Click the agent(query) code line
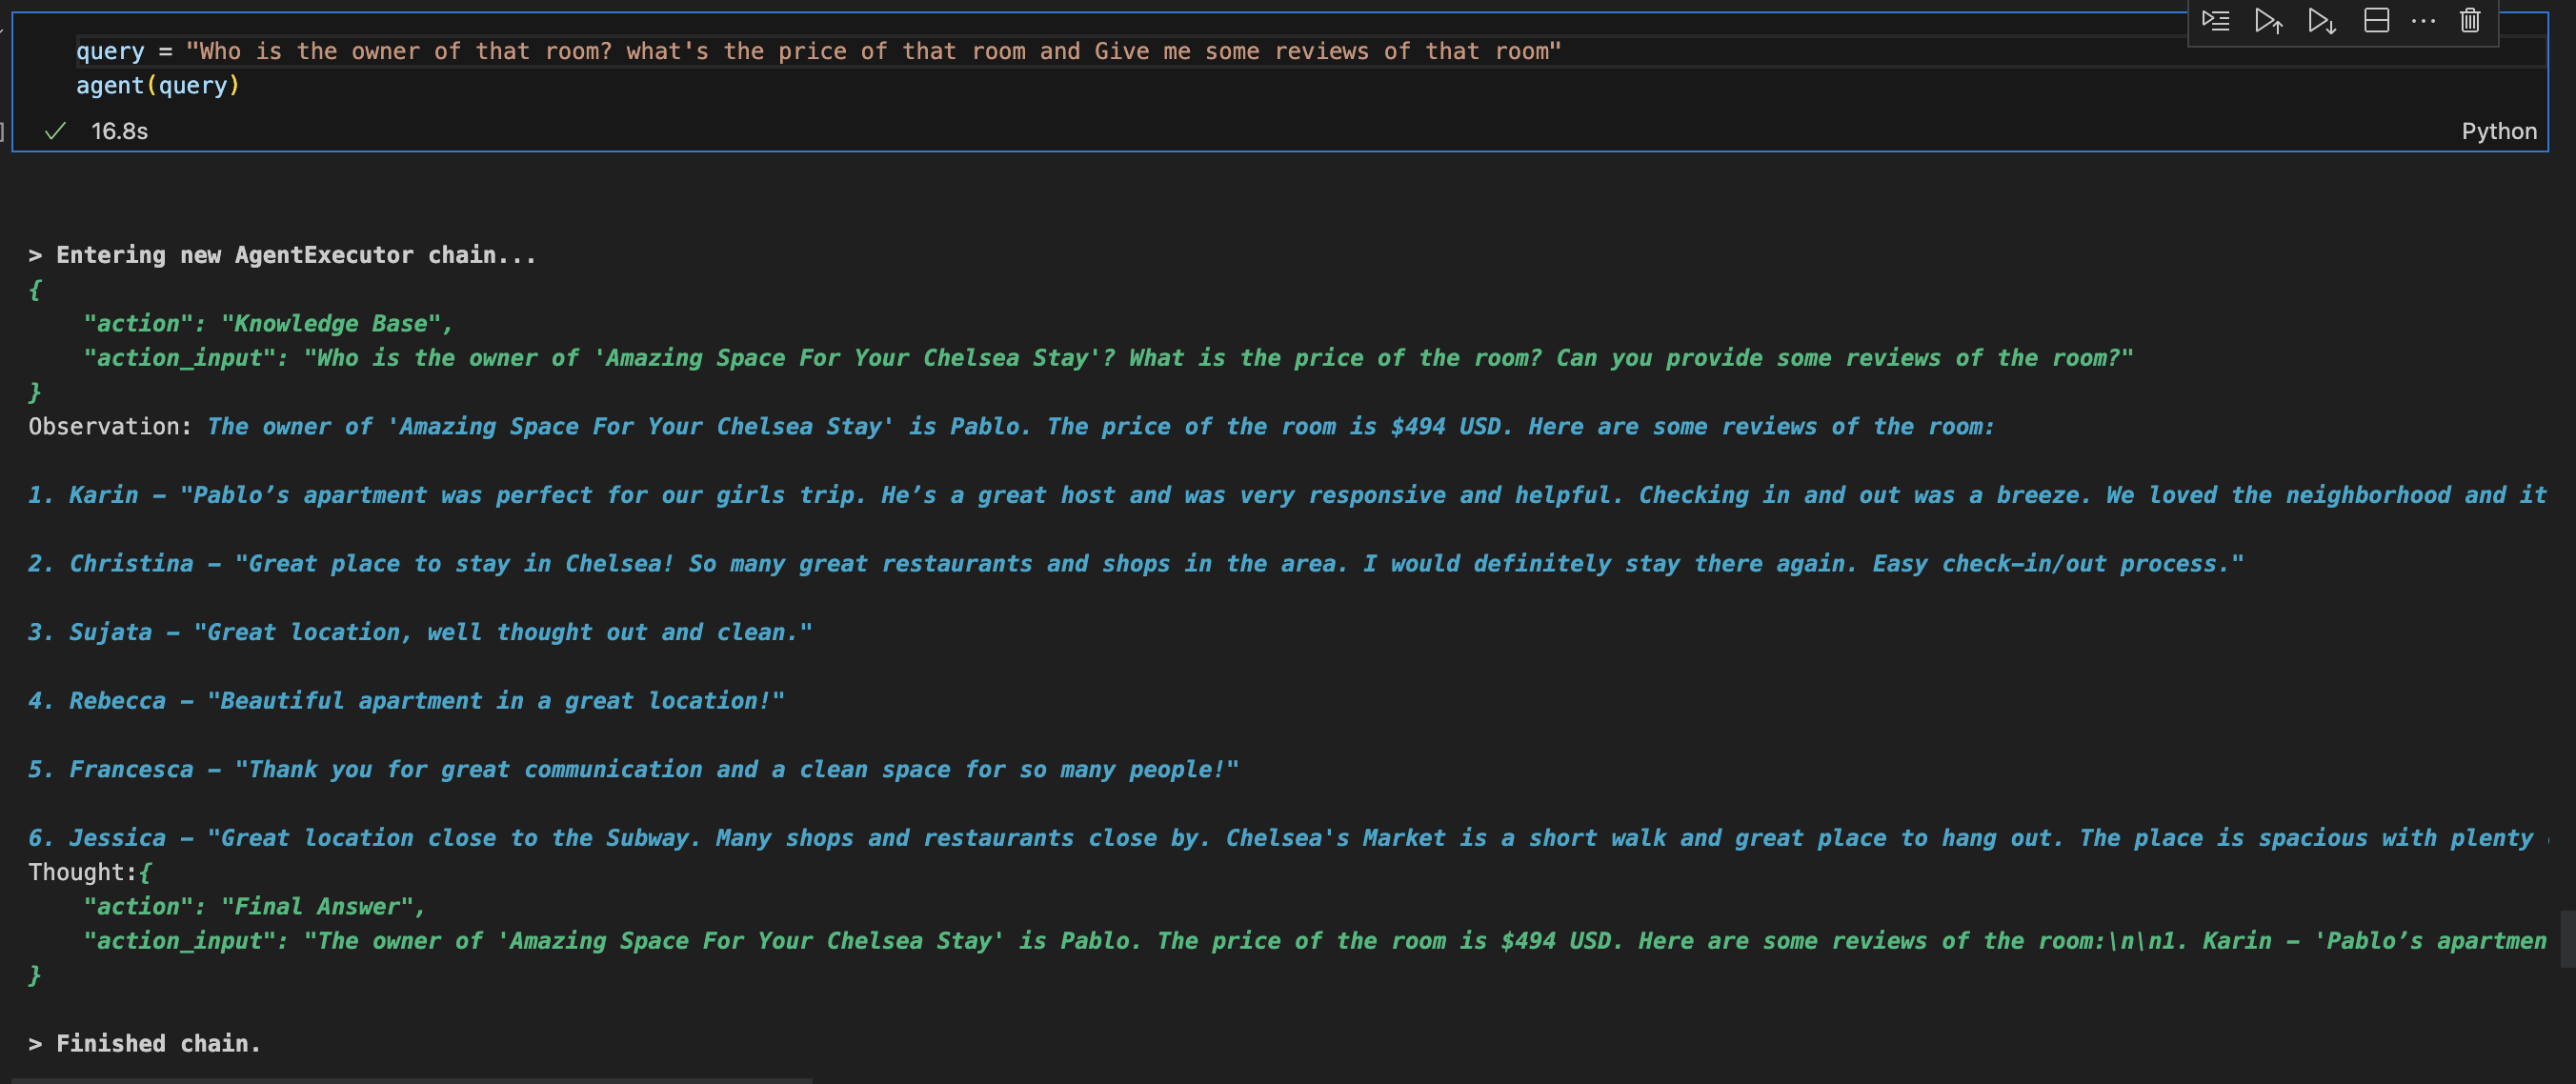2576x1084 pixels. (x=158, y=86)
